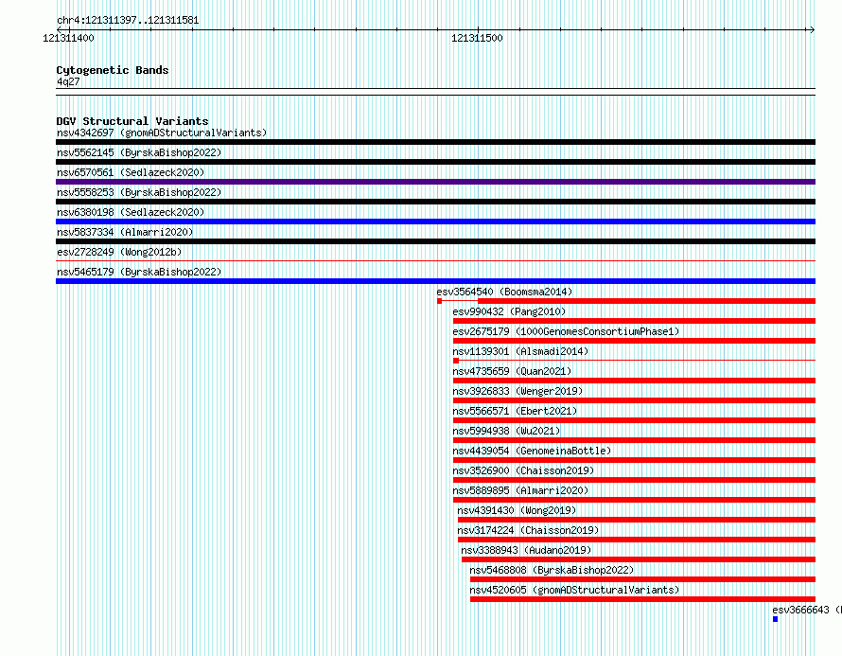Screen dimensions: 842x656
Task: Click the red bar under nsv3388943
Action: 639,559
